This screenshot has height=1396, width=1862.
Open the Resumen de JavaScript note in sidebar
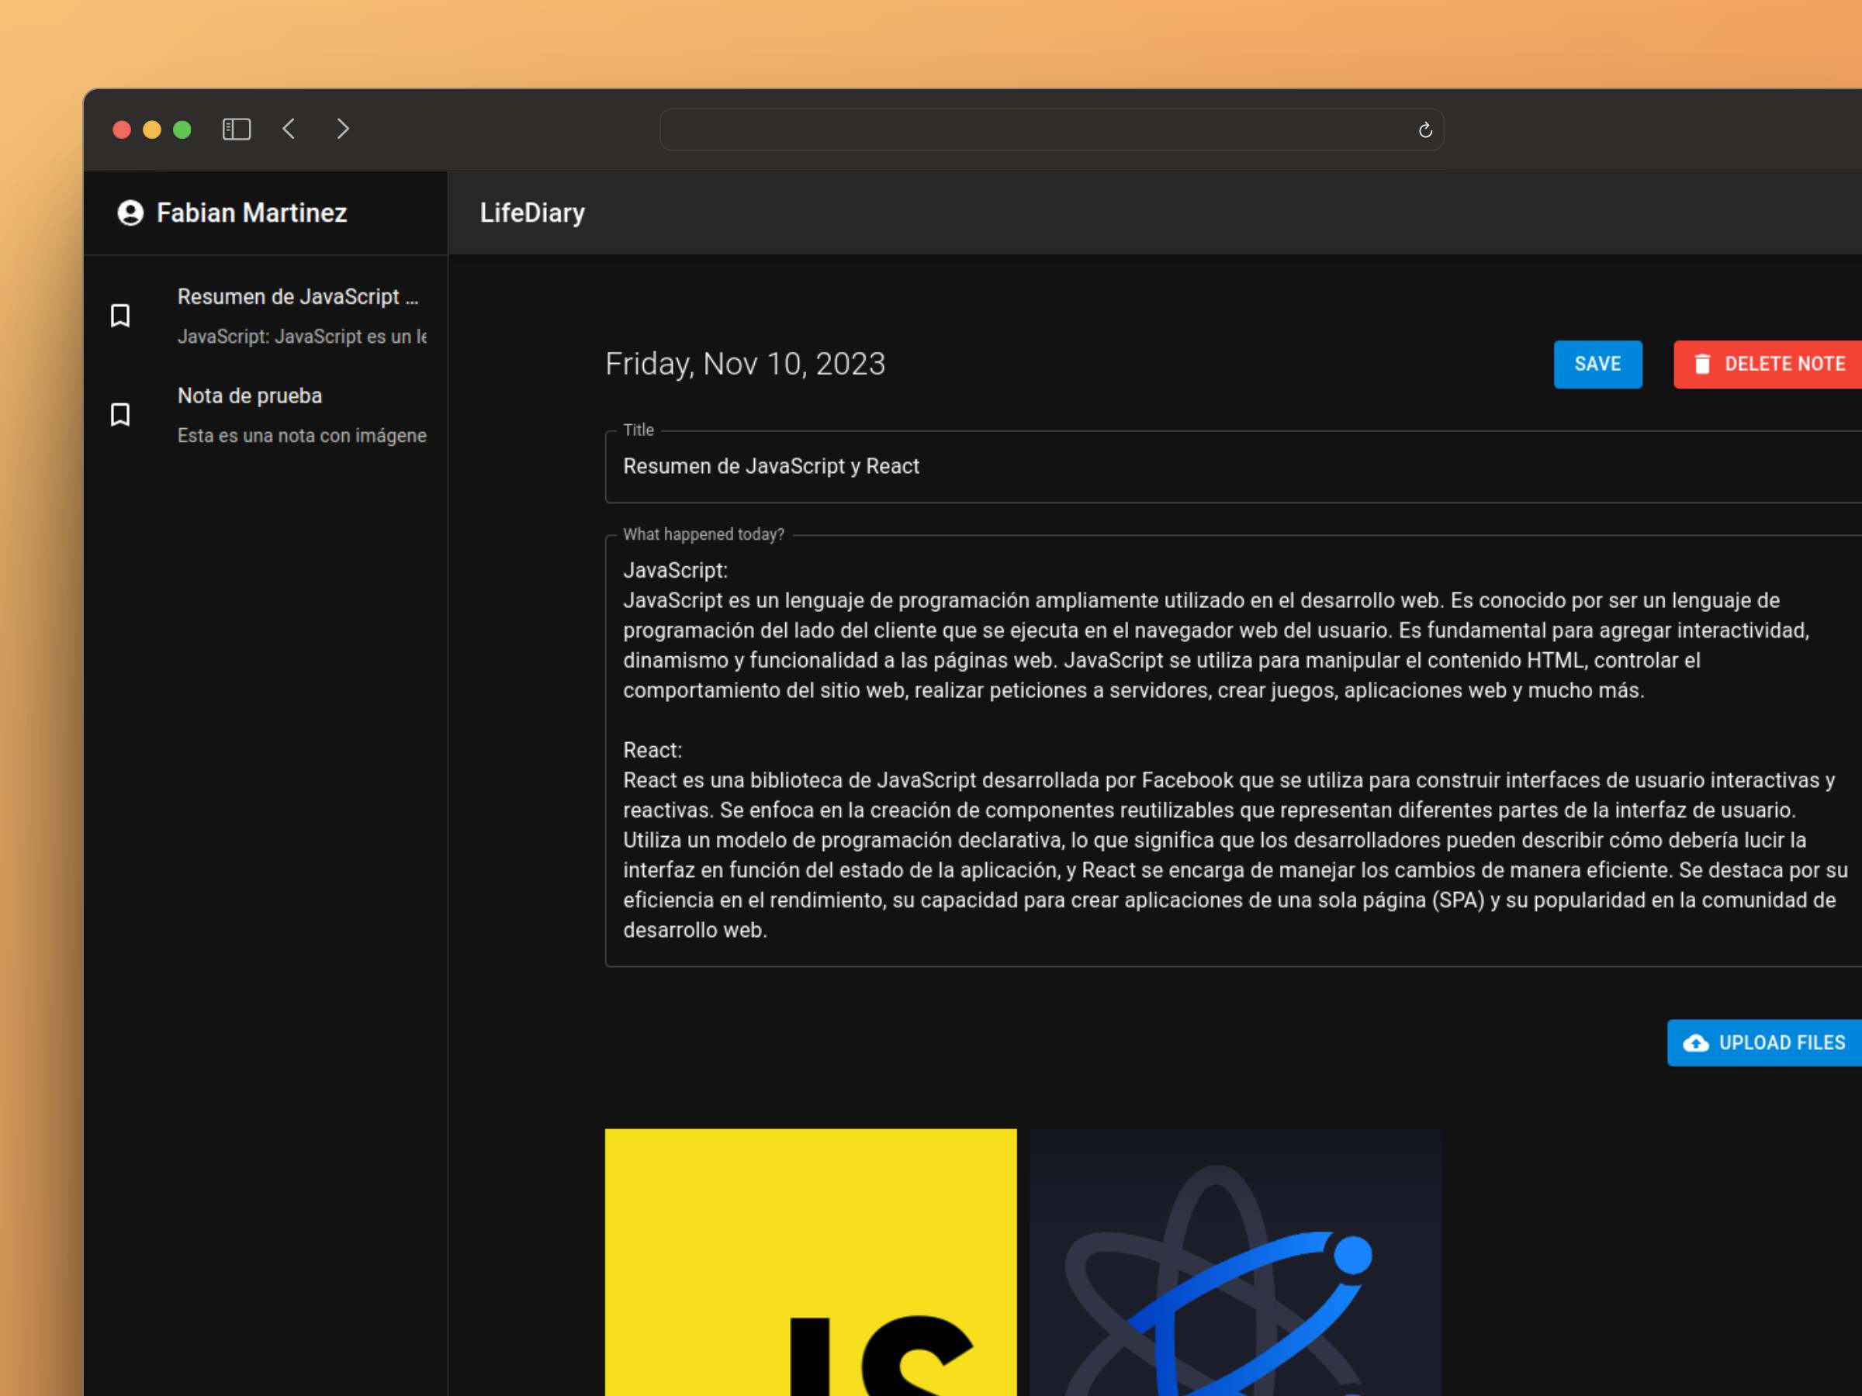[266, 316]
